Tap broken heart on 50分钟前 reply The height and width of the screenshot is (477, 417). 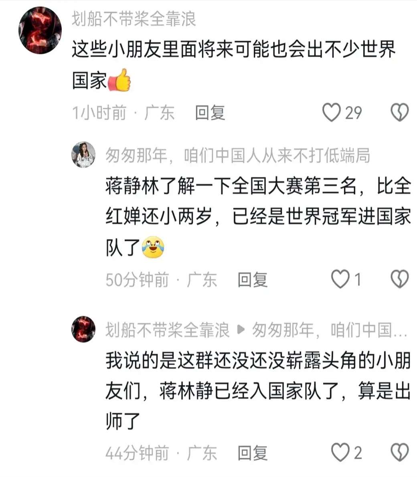point(400,279)
